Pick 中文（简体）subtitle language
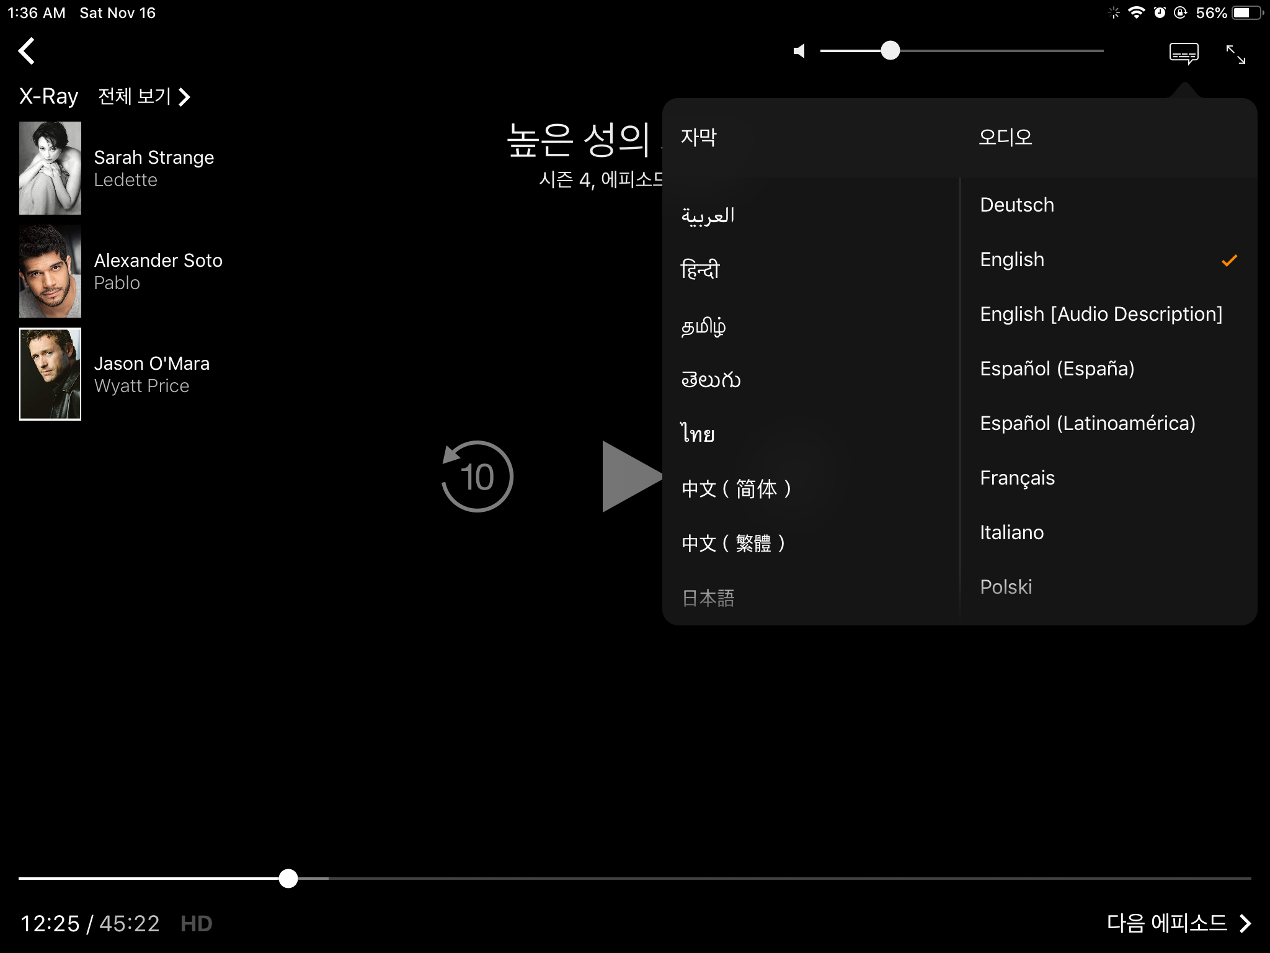 [x=736, y=489]
